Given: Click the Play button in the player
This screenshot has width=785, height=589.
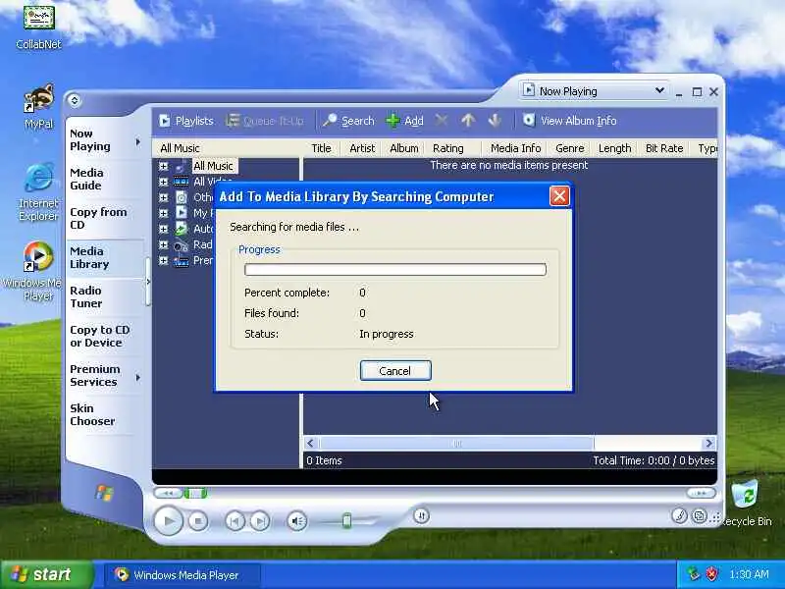Looking at the screenshot, I should click(168, 521).
